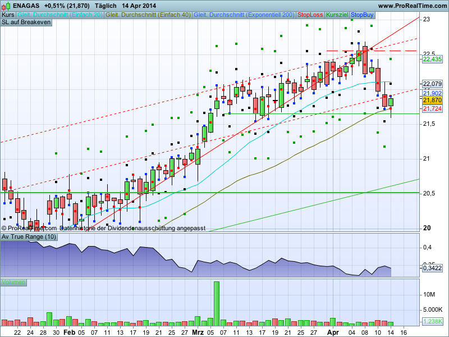Viewport: 449px width, 337px height.
Task: Click the 10M volume axis label
Action: coord(429,294)
